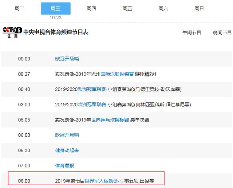233x188 pixels.
Task: Go to the 周五 tab
Action: (127, 8)
